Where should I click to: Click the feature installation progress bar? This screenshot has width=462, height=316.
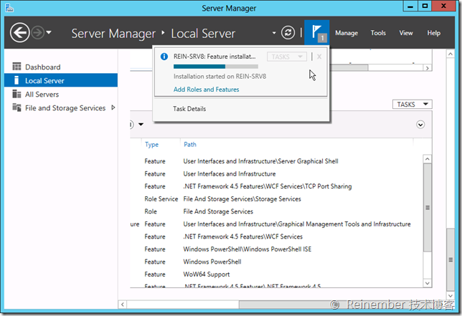pos(216,67)
